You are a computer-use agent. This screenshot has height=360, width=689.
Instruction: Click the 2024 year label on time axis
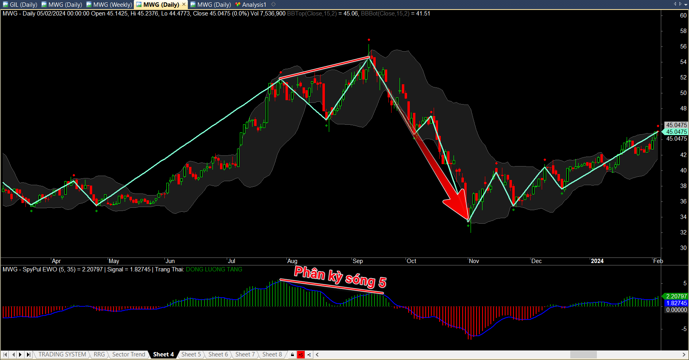[597, 261]
